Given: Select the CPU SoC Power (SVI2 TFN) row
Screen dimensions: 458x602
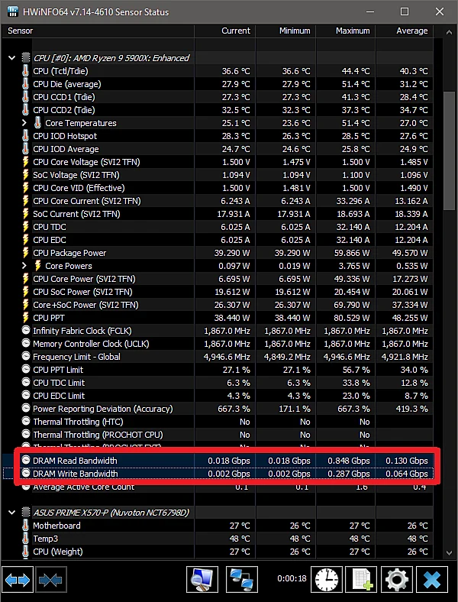Looking at the screenshot, I should pos(218,292).
